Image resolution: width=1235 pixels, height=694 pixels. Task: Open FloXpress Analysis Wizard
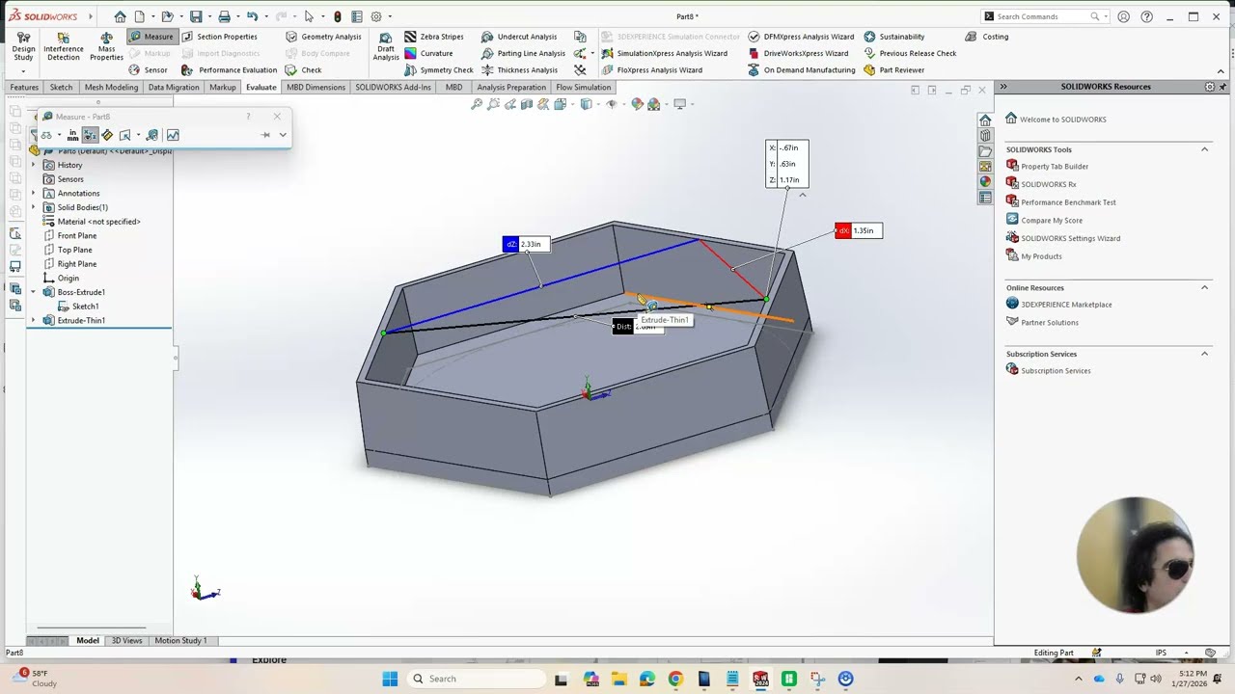point(652,70)
